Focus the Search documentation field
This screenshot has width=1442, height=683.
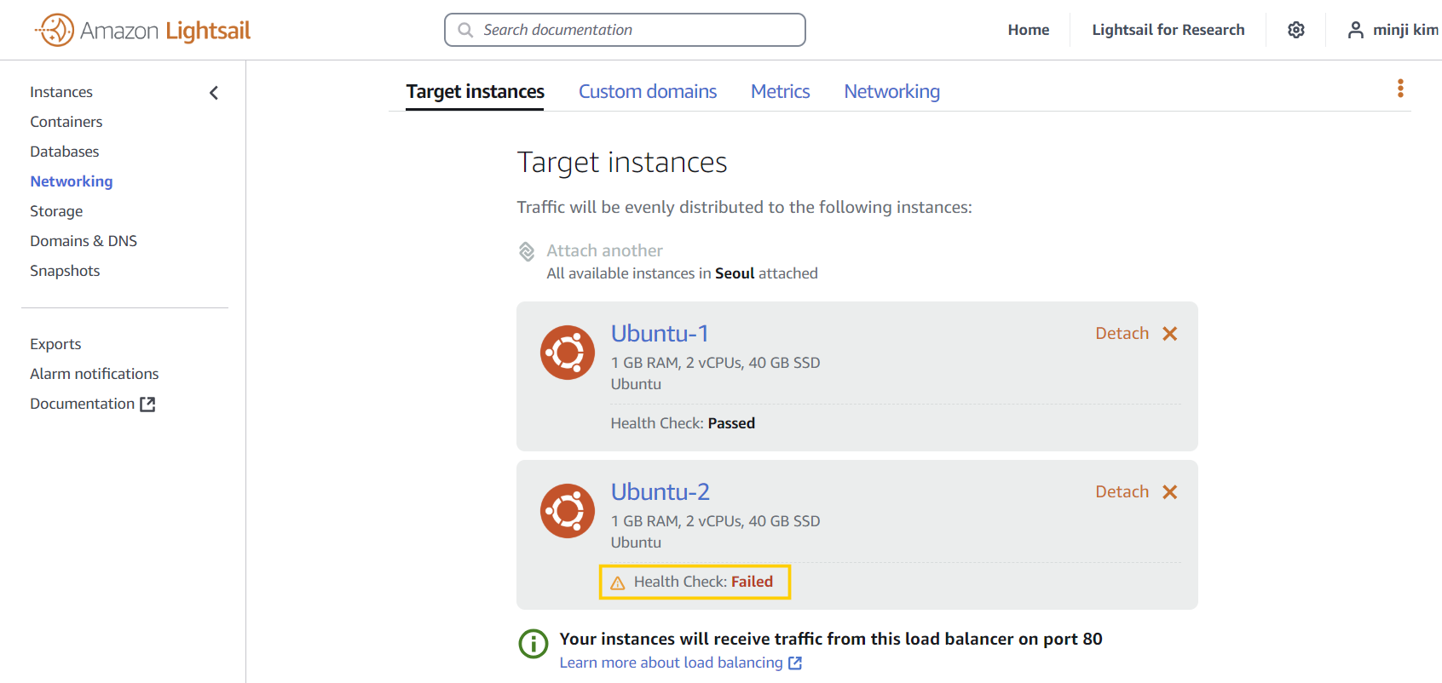(x=625, y=30)
